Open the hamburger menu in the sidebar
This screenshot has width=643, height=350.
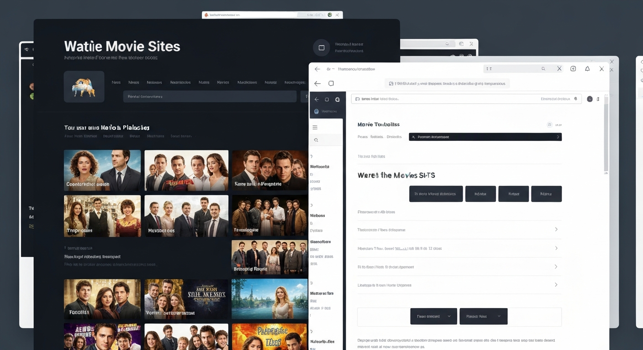point(315,127)
